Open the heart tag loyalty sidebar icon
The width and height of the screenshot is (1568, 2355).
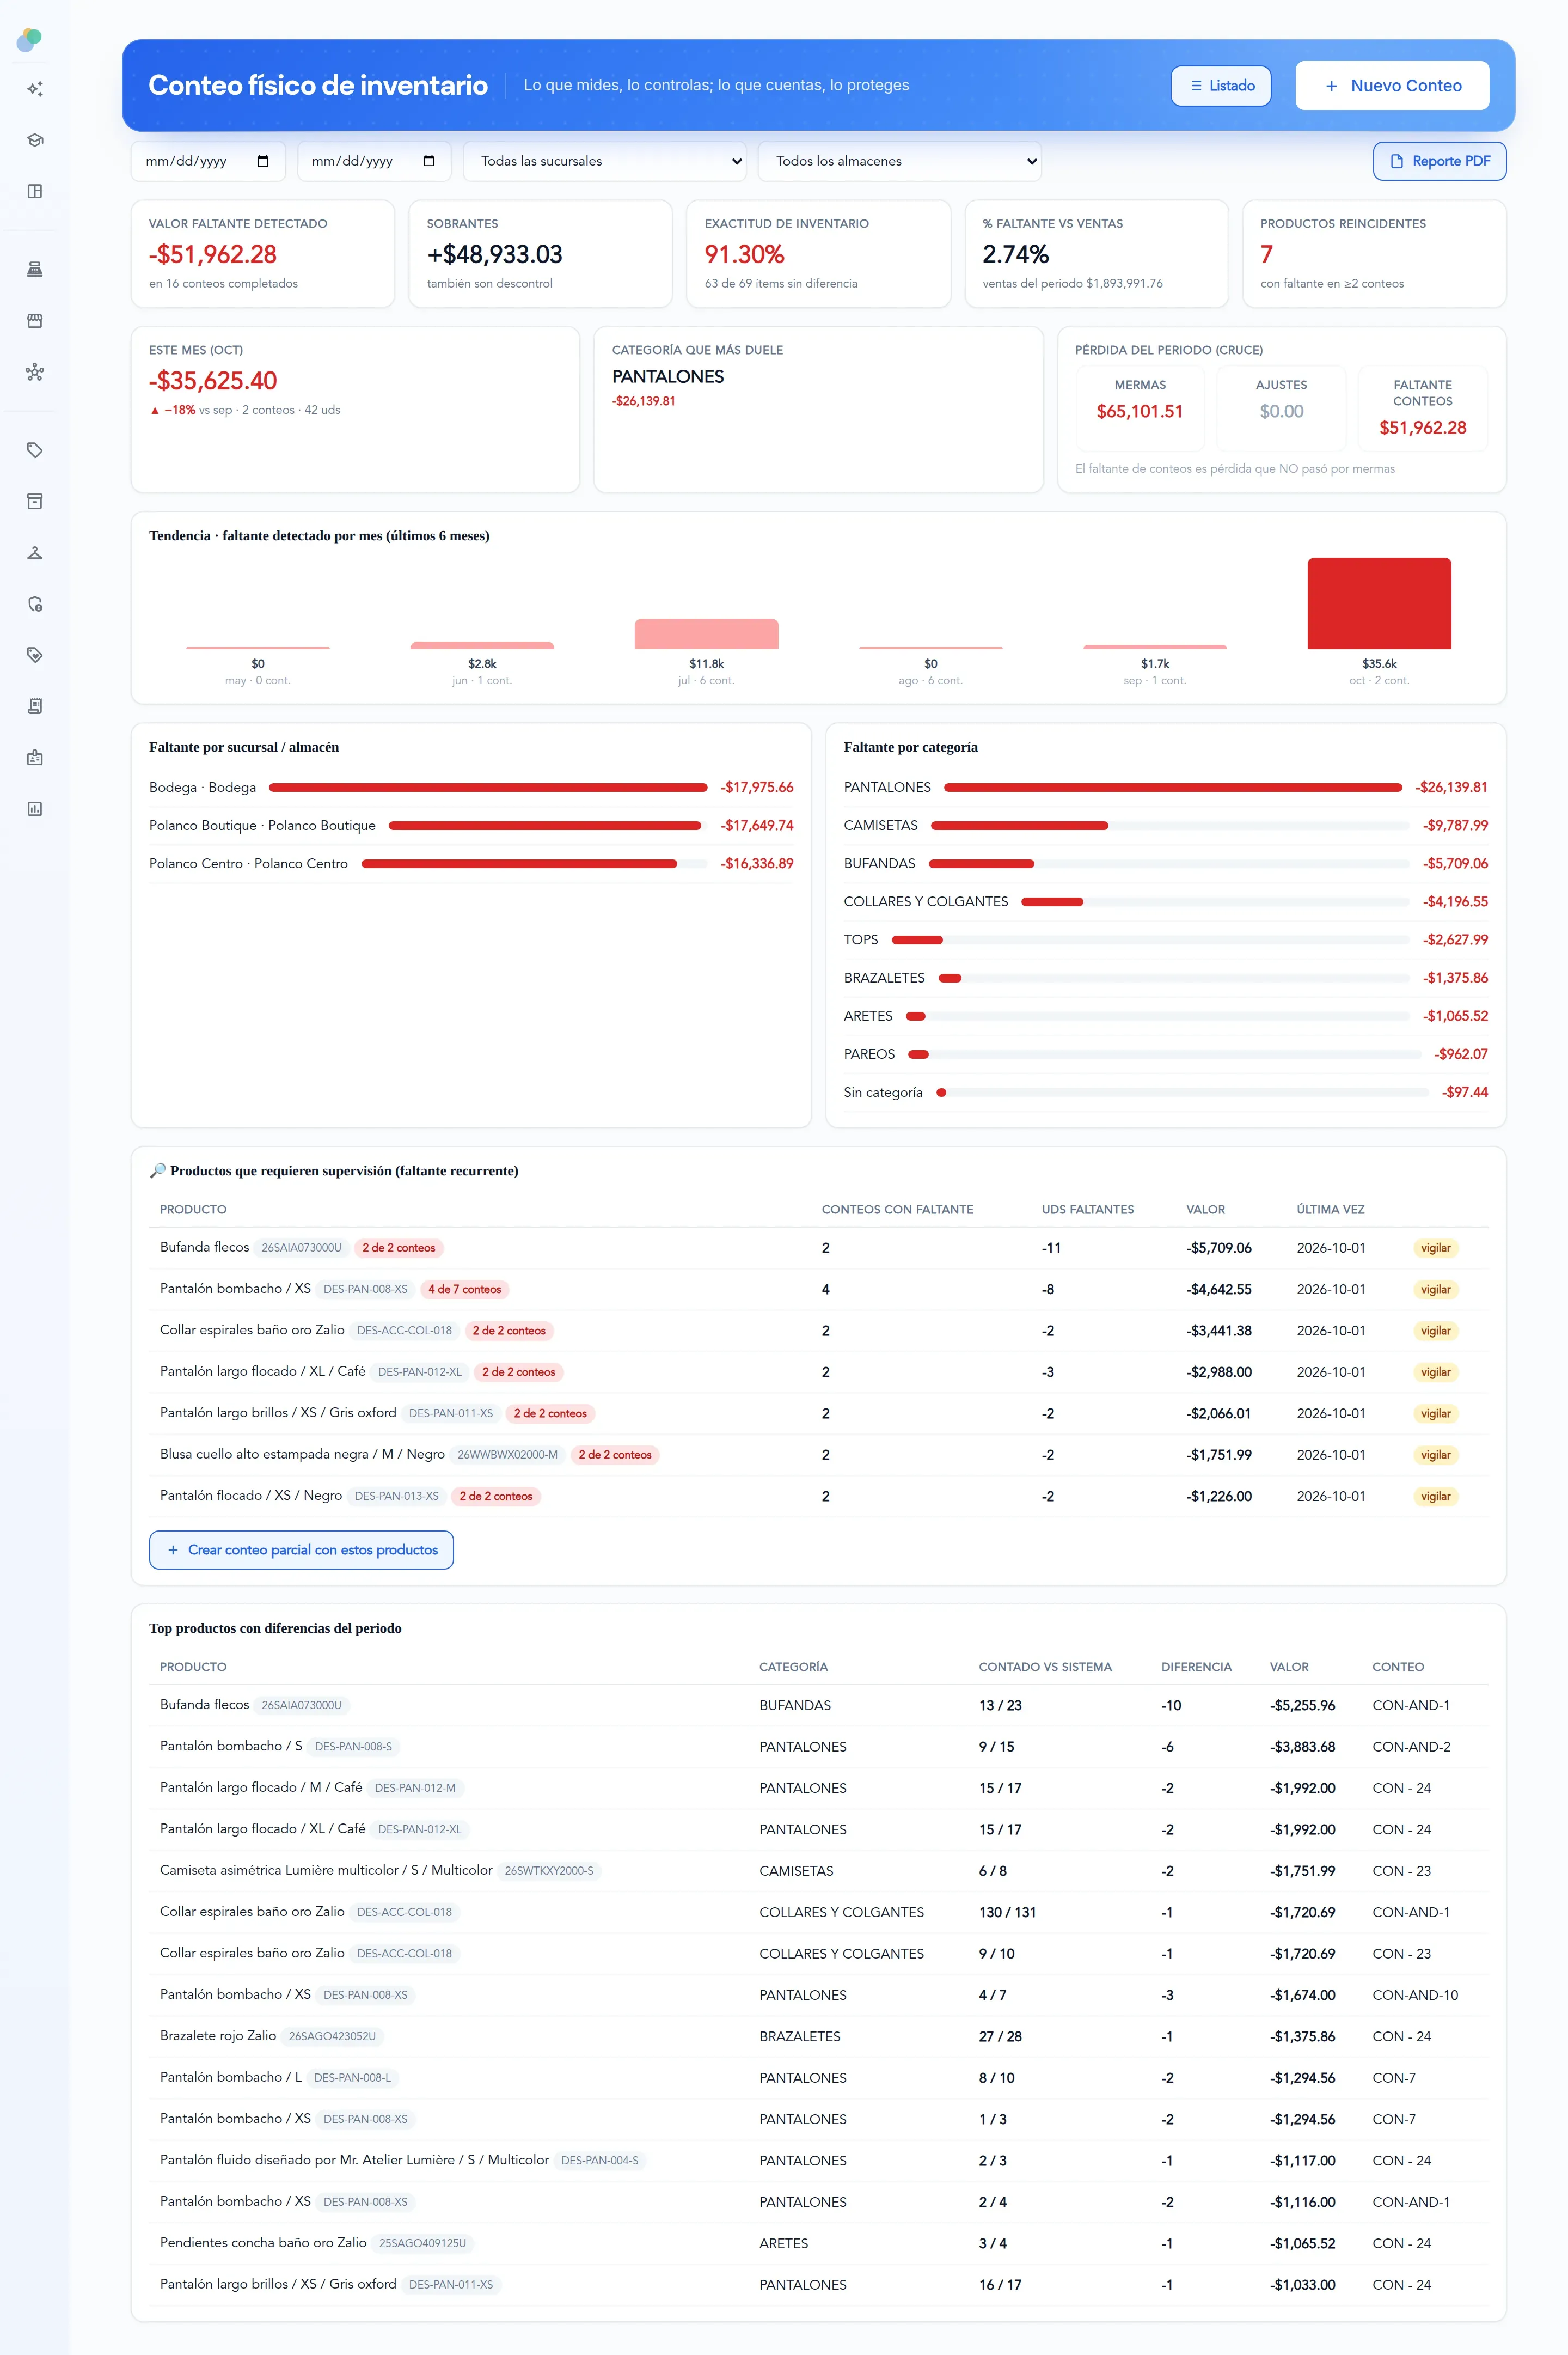35,655
